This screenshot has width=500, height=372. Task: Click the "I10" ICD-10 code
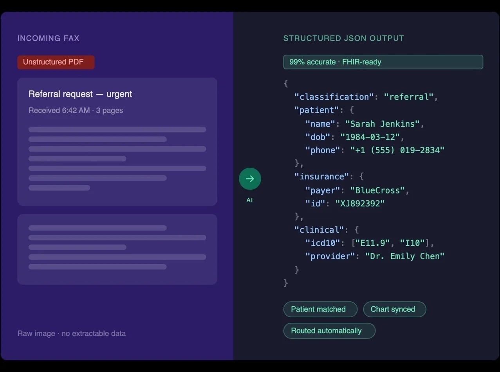(x=412, y=243)
